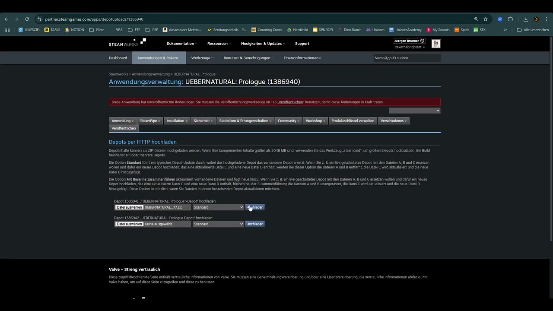This screenshot has height=311, width=553.
Task: Expand the SteamPipe menu button
Action: [150, 121]
